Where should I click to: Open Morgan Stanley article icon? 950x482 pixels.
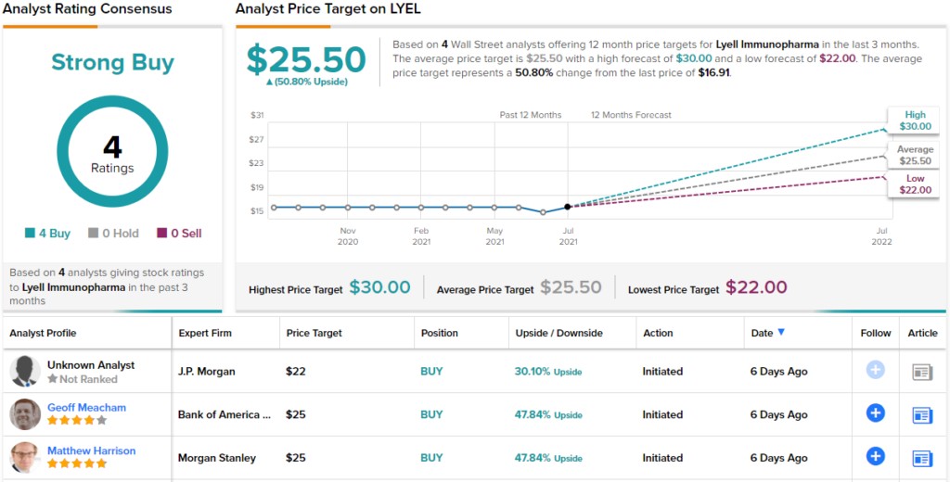click(x=922, y=457)
